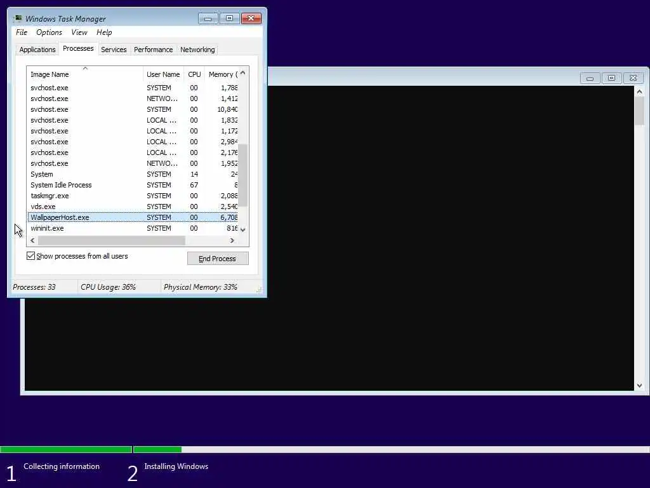Select the WallpaperHost.exe process row
Viewport: 650px width, 488px height.
click(x=133, y=217)
